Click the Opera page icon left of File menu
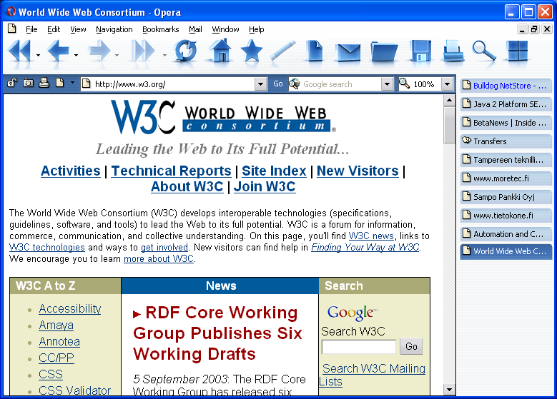 [12, 29]
